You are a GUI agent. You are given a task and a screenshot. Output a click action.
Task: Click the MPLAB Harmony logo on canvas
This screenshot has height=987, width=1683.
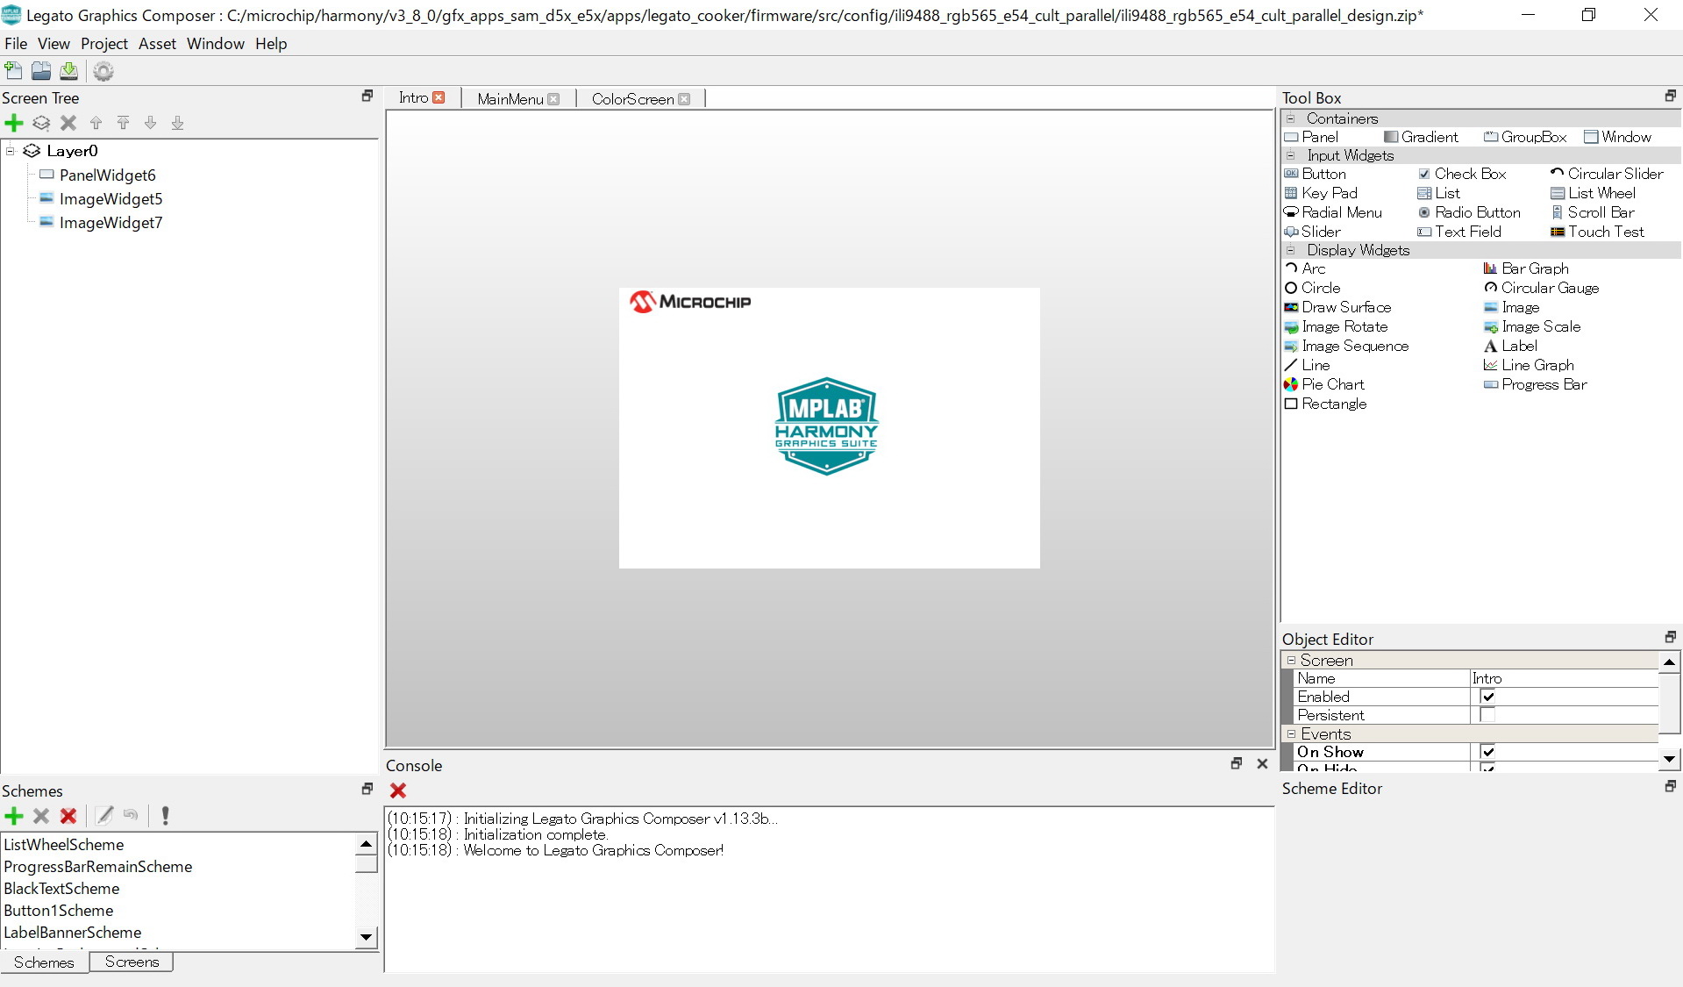[x=827, y=426]
